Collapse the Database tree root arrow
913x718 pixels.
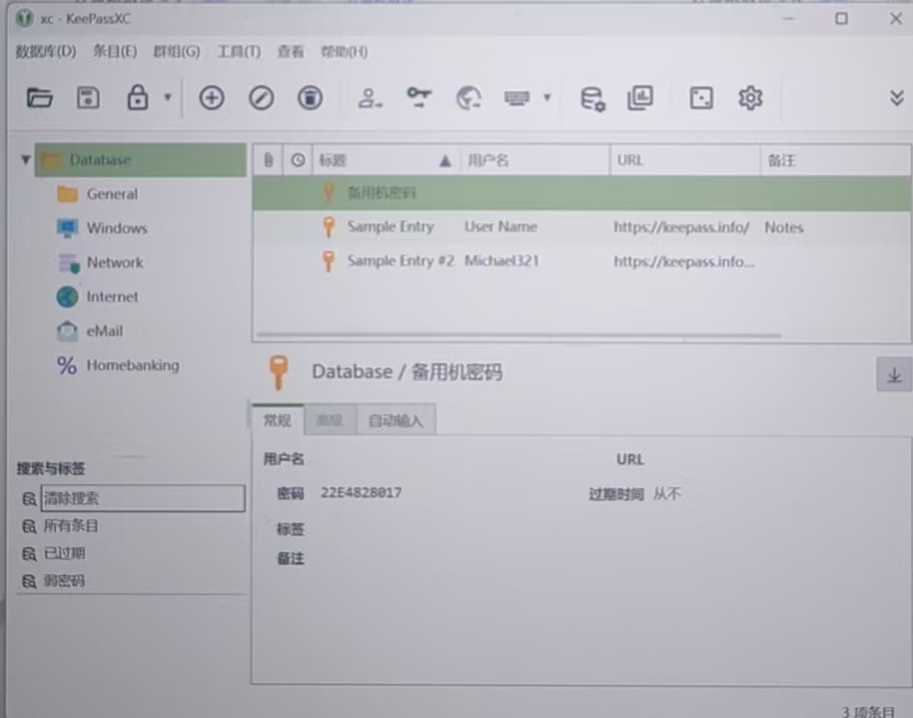click(25, 159)
